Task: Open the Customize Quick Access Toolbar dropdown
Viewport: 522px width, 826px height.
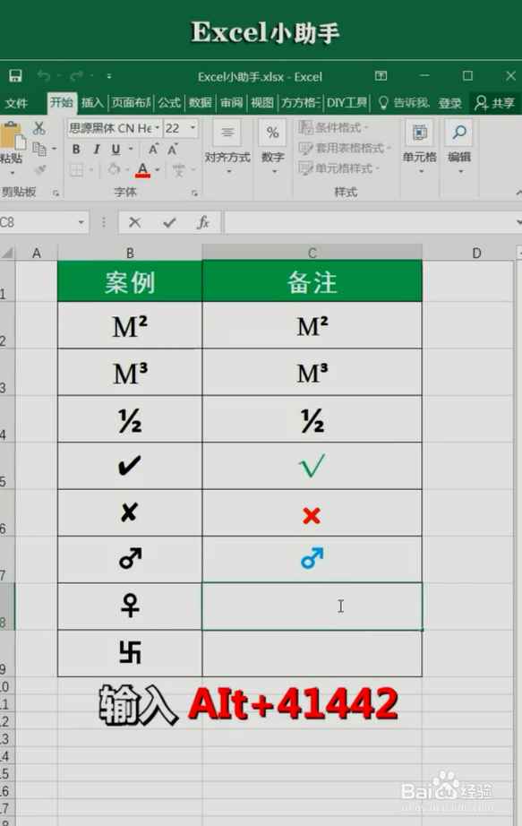Action: (109, 76)
